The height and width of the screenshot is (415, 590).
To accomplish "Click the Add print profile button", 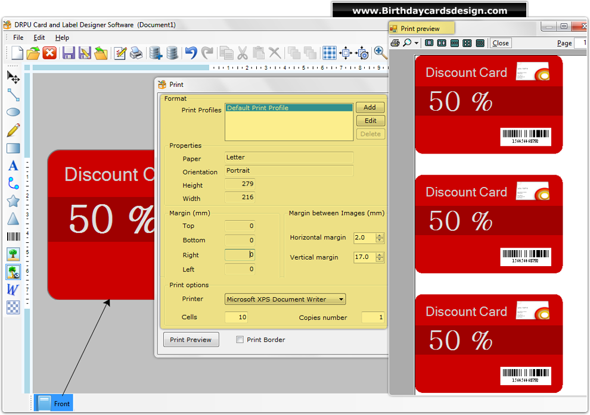I will [370, 108].
